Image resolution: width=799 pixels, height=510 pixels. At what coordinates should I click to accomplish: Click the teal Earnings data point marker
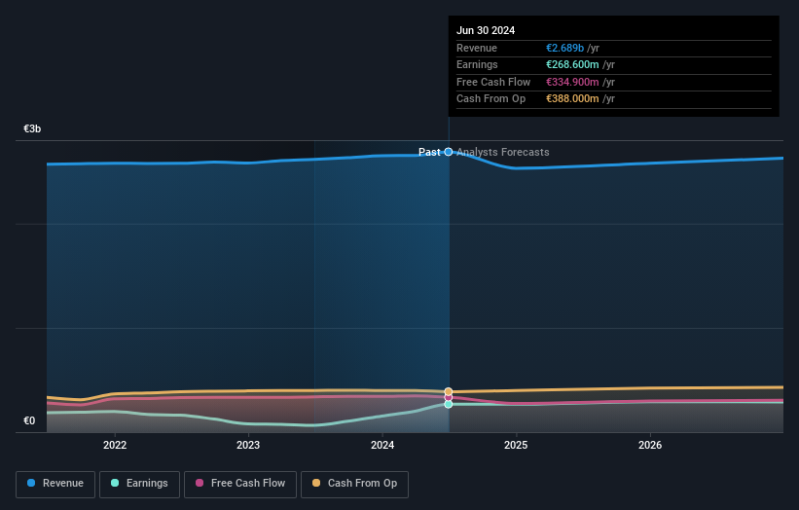pyautogui.click(x=449, y=404)
